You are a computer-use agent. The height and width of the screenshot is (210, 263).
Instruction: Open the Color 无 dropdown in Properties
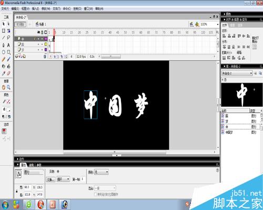[102, 172]
